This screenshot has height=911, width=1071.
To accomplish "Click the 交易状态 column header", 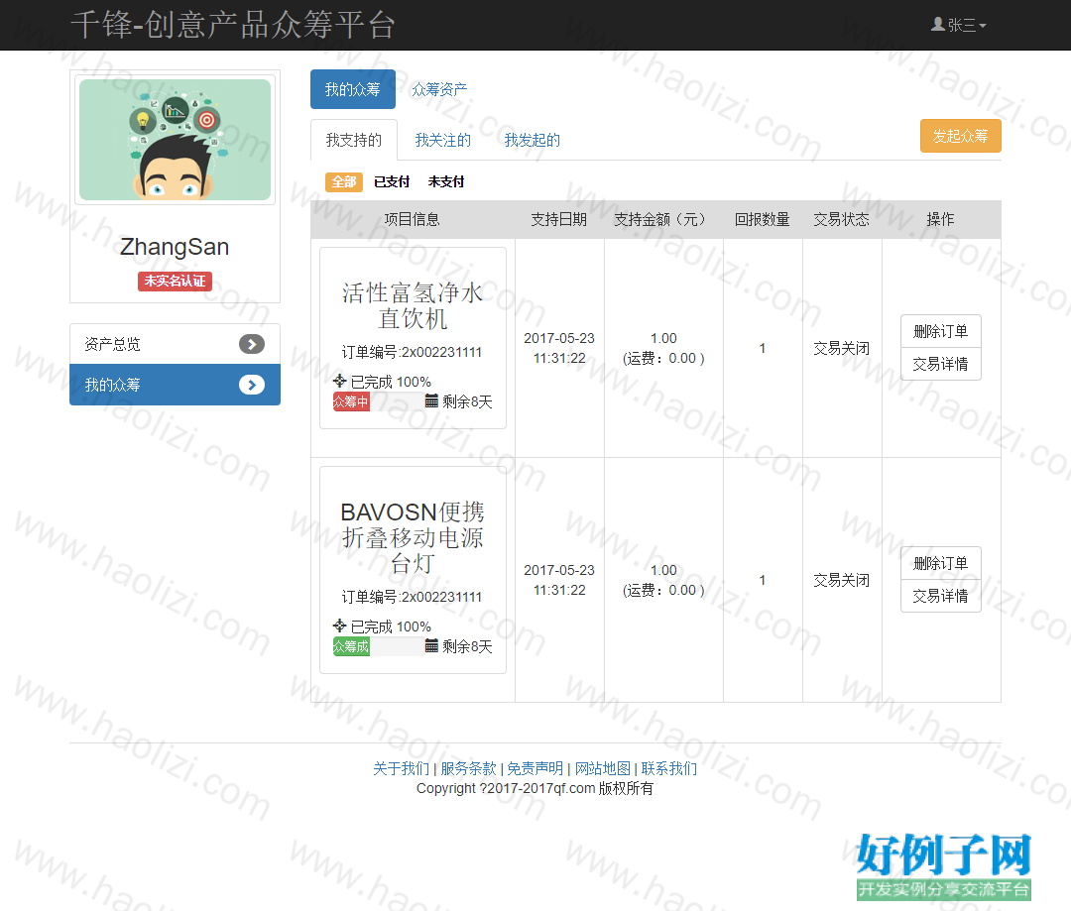I will (x=842, y=219).
